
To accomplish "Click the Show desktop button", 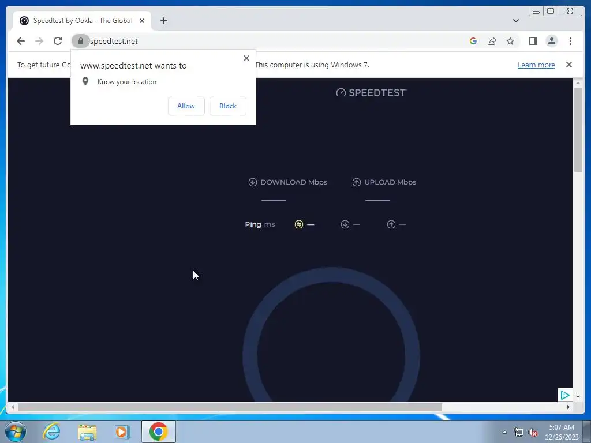I will point(587,431).
